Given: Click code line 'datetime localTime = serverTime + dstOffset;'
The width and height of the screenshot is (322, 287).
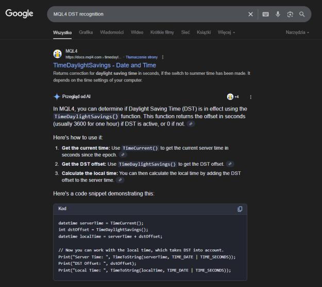Looking at the screenshot, I should click(110, 236).
